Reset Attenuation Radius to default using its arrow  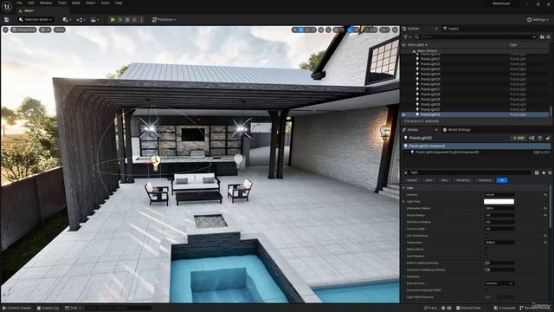544,208
